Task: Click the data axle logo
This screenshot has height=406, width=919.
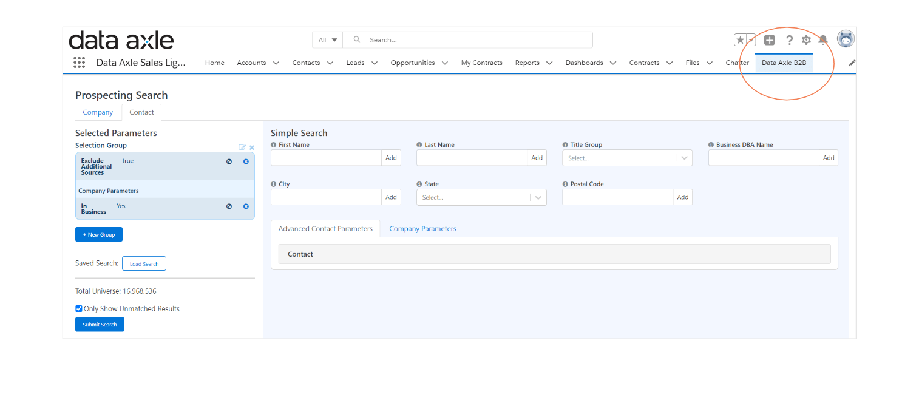Action: [x=121, y=40]
